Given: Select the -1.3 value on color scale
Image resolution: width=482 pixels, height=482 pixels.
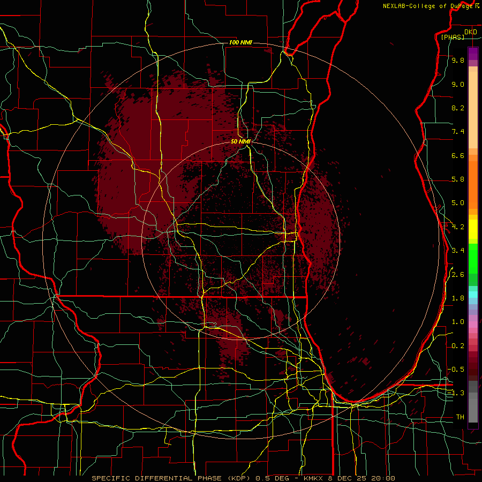Looking at the screenshot, I should (456, 393).
